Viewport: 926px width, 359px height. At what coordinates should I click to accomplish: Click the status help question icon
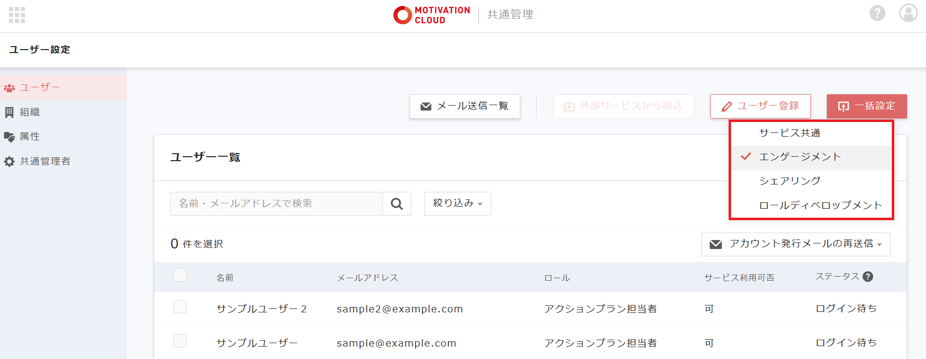(x=868, y=277)
